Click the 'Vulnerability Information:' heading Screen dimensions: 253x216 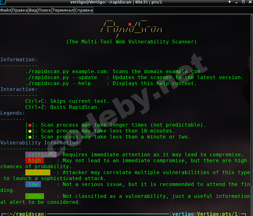41,143
